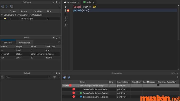Click the second Breakpoints toolbar link icon
Viewport: 180px width, 101px height.
point(69,77)
